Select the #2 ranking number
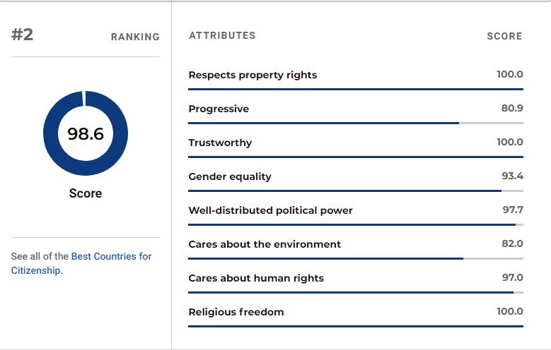Viewport: 551px width, 350px height. [x=22, y=35]
